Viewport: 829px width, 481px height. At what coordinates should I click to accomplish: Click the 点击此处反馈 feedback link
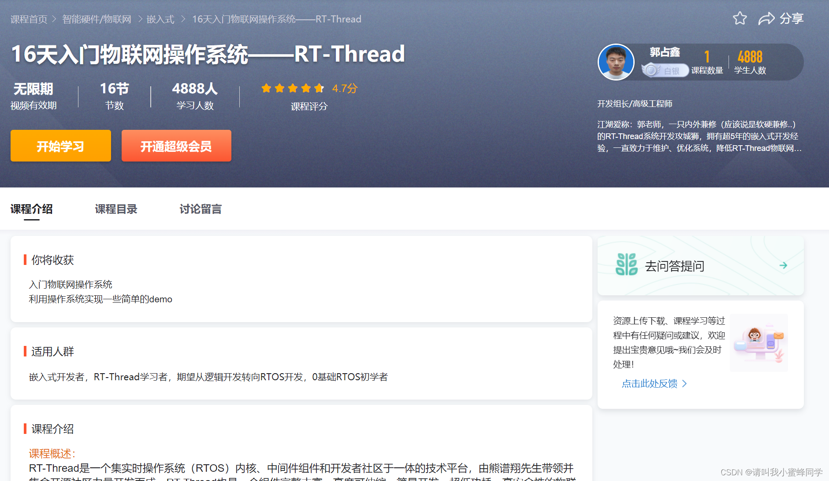650,384
